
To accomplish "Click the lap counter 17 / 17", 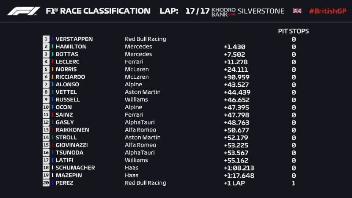I will pyautogui.click(x=196, y=11).
